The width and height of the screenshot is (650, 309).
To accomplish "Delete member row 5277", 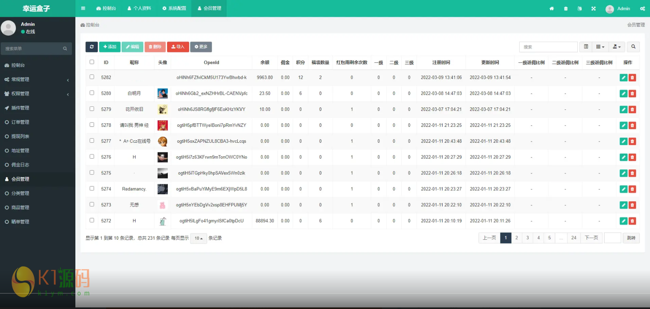I will (632, 141).
